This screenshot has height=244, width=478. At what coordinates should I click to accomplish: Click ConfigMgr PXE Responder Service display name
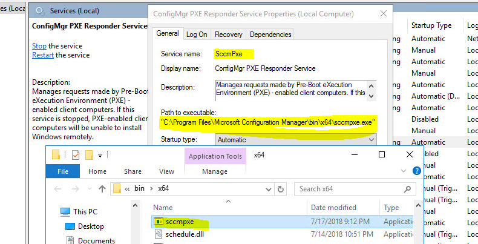pos(265,68)
